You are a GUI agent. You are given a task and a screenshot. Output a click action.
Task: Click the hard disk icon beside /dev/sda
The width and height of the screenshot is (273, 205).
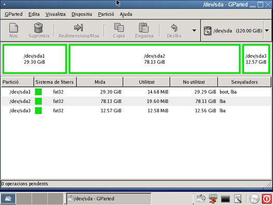pyautogui.click(x=207, y=31)
